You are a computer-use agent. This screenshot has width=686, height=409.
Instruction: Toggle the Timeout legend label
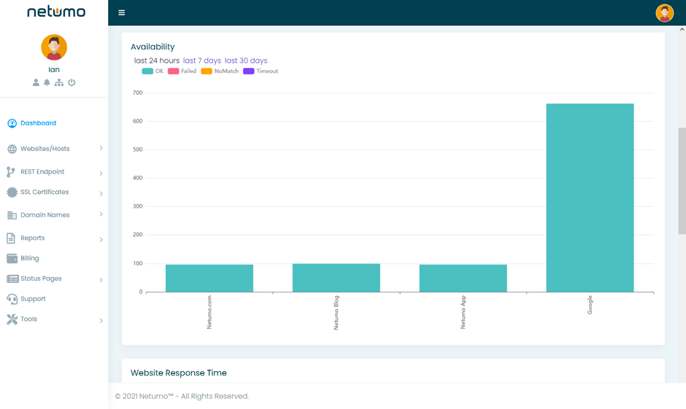pos(267,71)
